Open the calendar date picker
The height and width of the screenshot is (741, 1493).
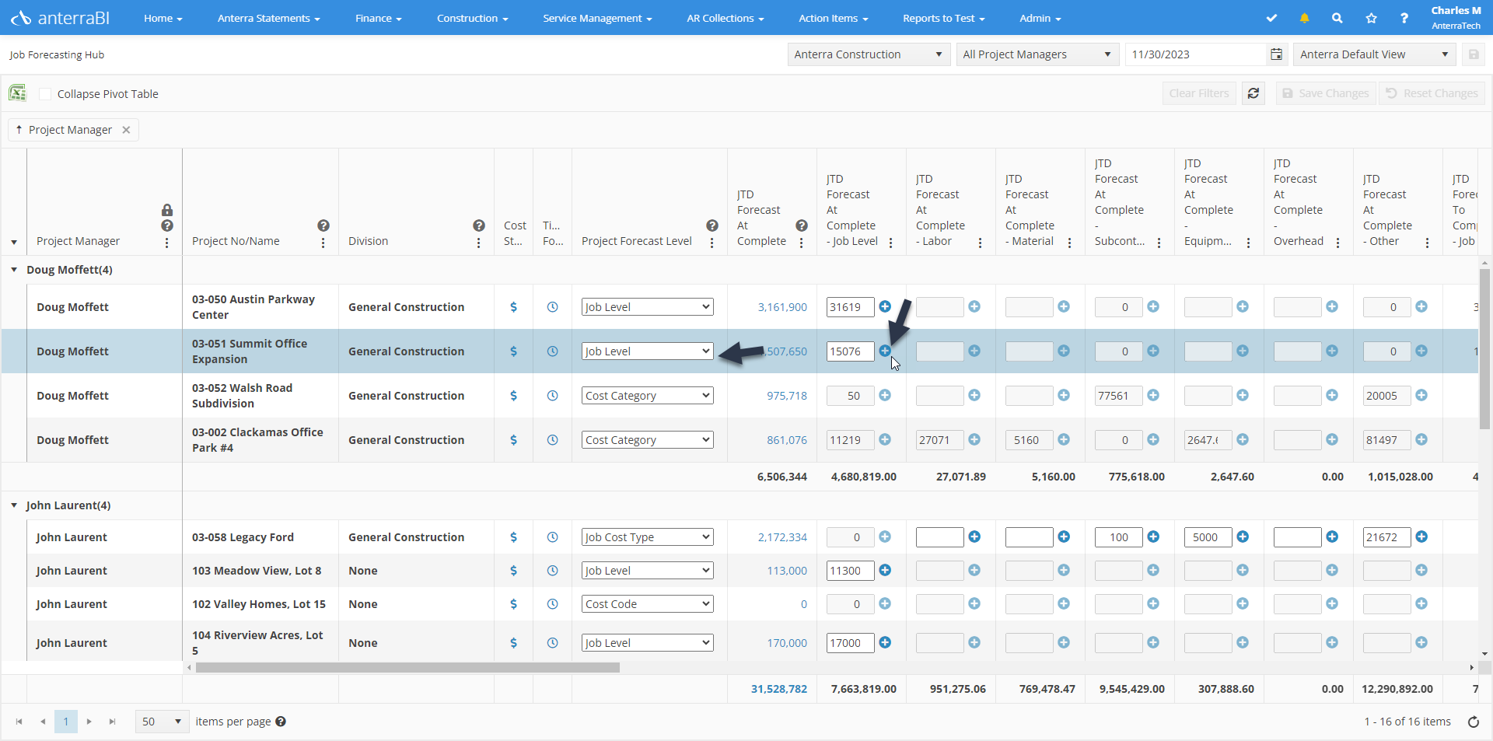(1276, 54)
